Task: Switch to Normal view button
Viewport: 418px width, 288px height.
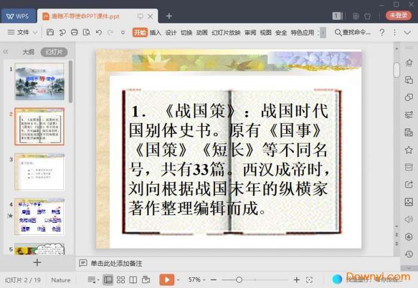Action: pos(108,280)
